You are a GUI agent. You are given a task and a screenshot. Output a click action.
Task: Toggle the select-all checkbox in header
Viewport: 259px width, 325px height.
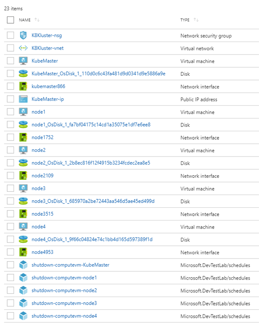tap(11, 20)
